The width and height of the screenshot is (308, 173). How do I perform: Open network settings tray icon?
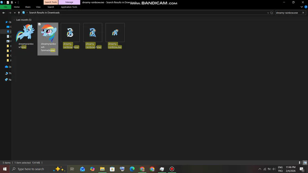coord(265,169)
